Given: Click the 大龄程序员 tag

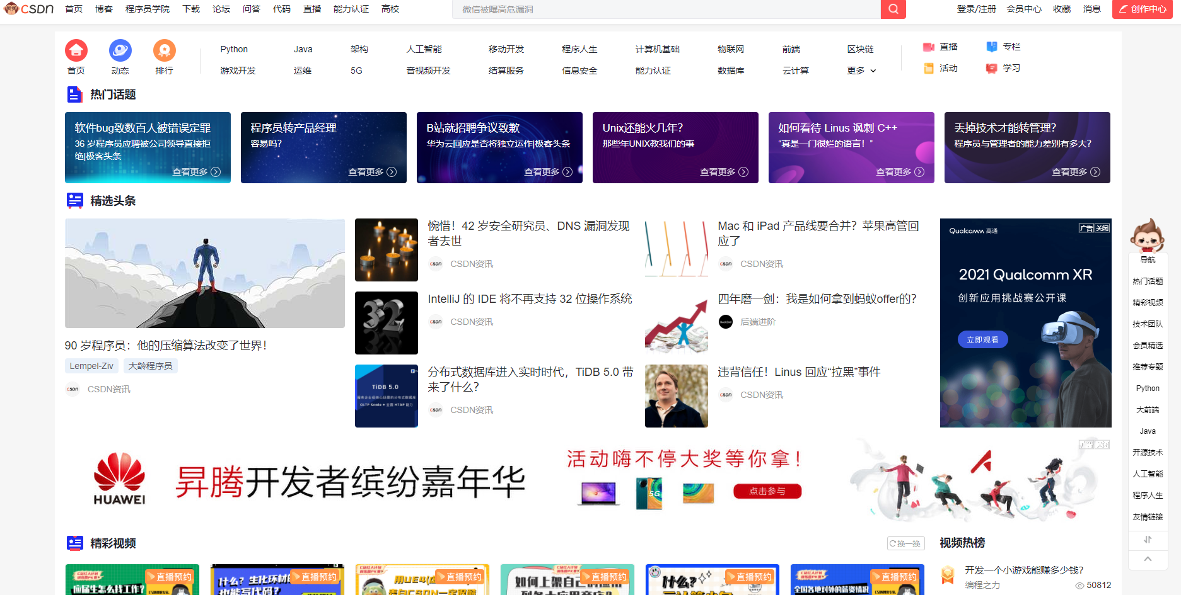Looking at the screenshot, I should click(x=151, y=366).
